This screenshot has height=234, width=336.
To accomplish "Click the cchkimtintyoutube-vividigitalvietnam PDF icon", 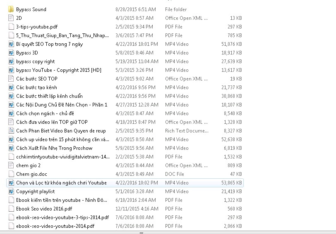I will point(11,157).
